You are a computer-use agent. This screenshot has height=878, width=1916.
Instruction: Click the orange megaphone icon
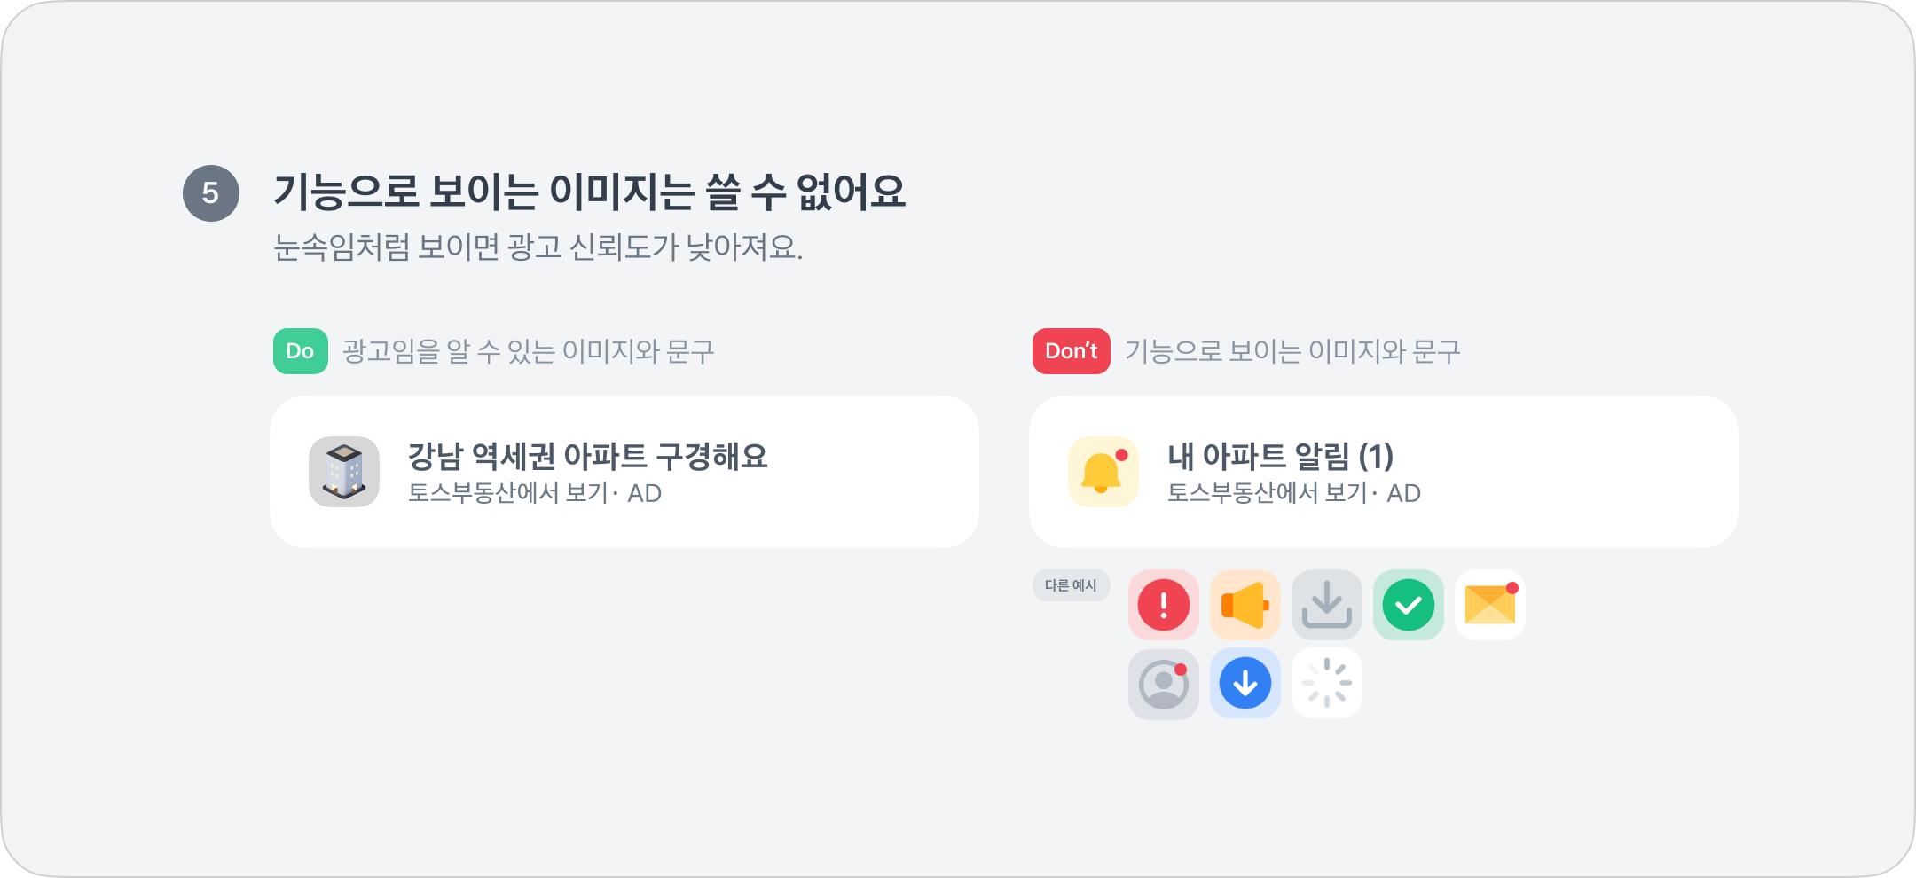(1245, 605)
